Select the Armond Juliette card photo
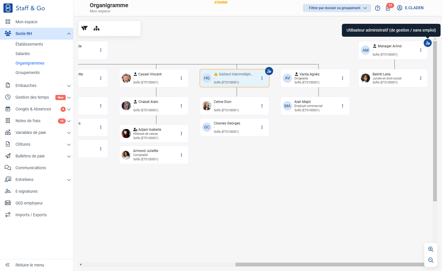The height and width of the screenshot is (271, 442). pos(126,155)
